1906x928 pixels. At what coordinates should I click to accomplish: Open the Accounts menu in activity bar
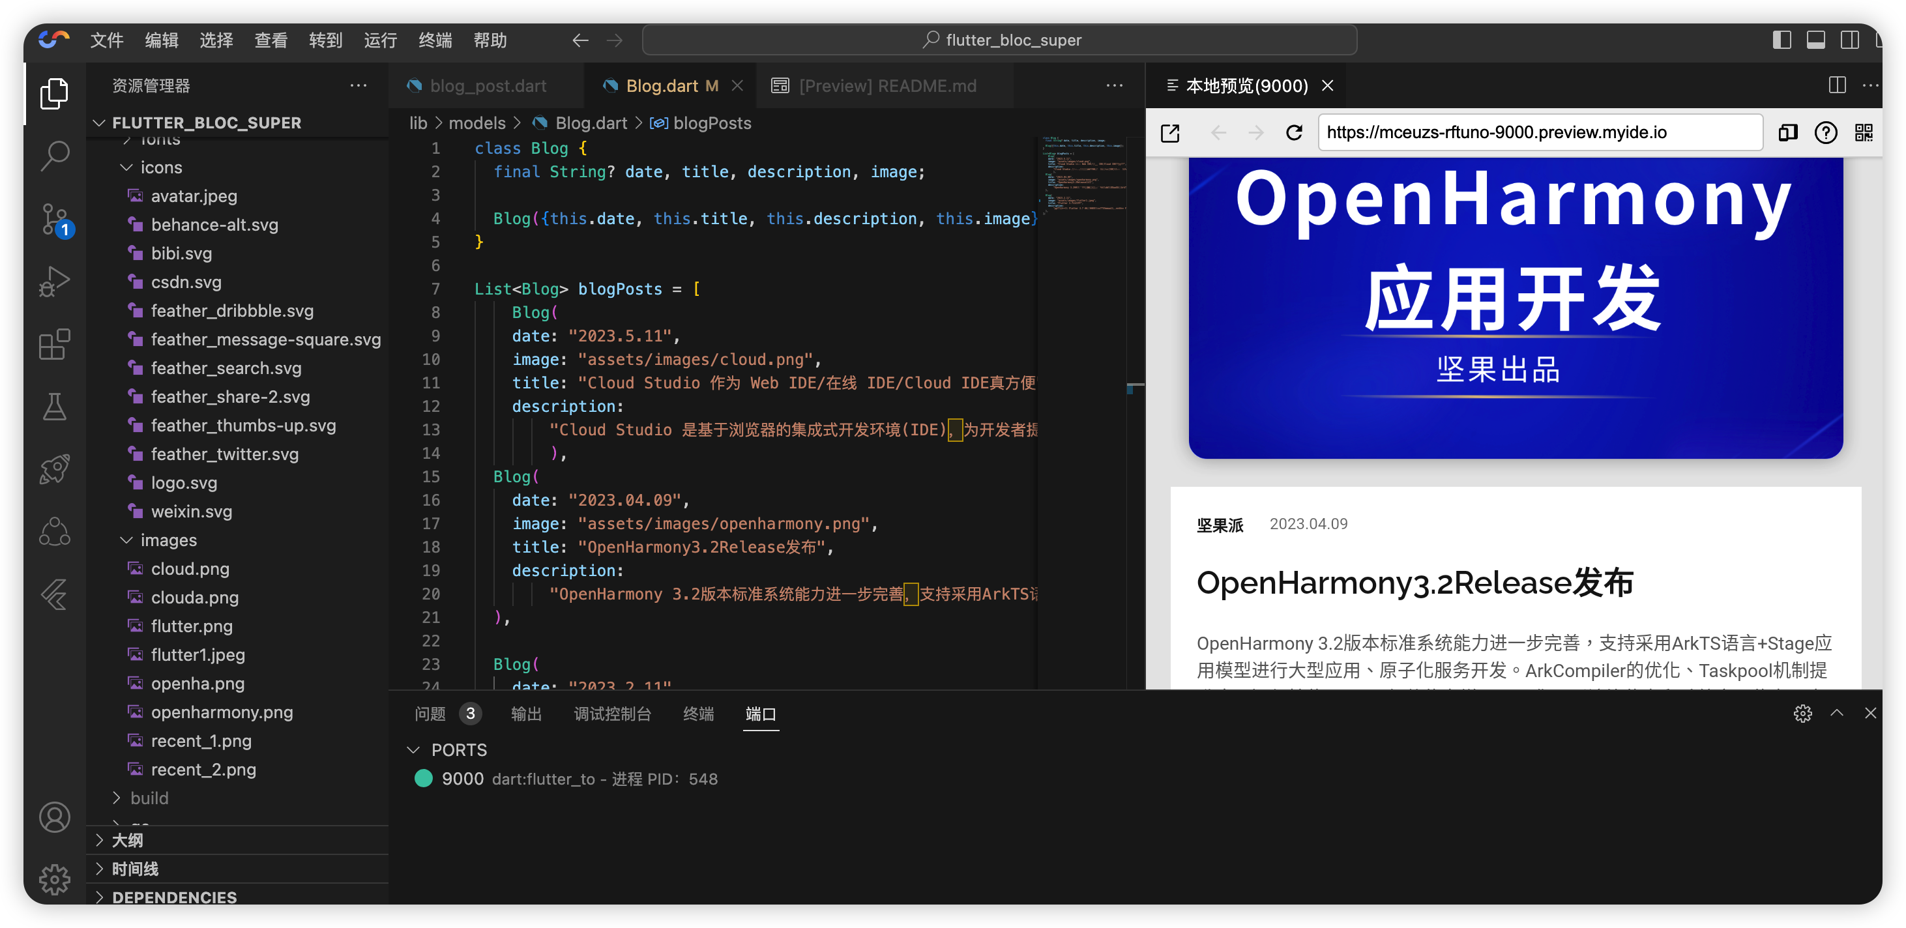54,817
